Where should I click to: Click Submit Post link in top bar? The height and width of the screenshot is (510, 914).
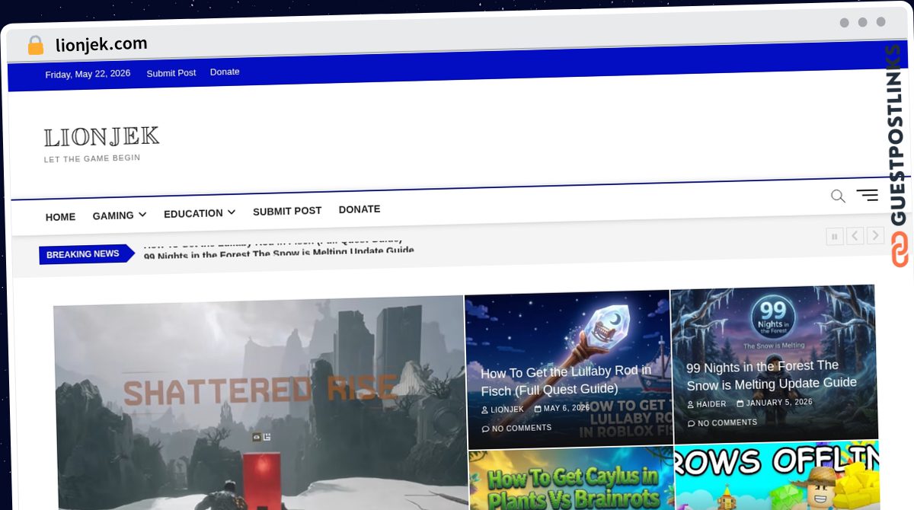tap(171, 73)
